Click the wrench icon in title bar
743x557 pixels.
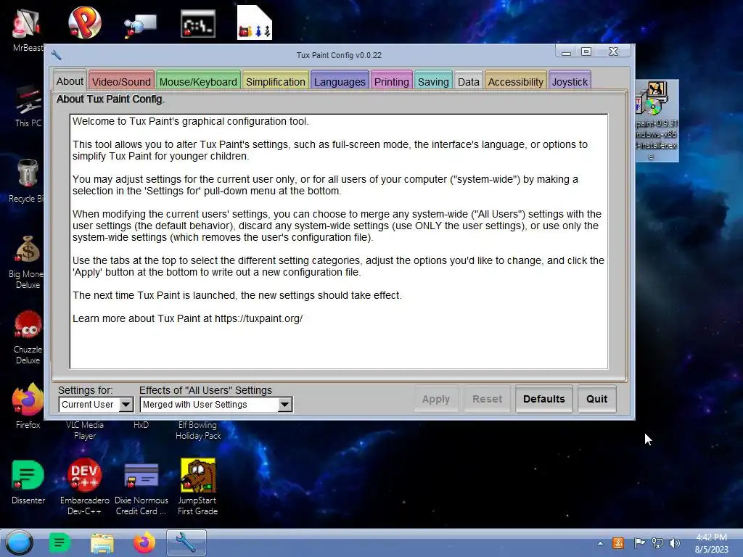pos(57,55)
